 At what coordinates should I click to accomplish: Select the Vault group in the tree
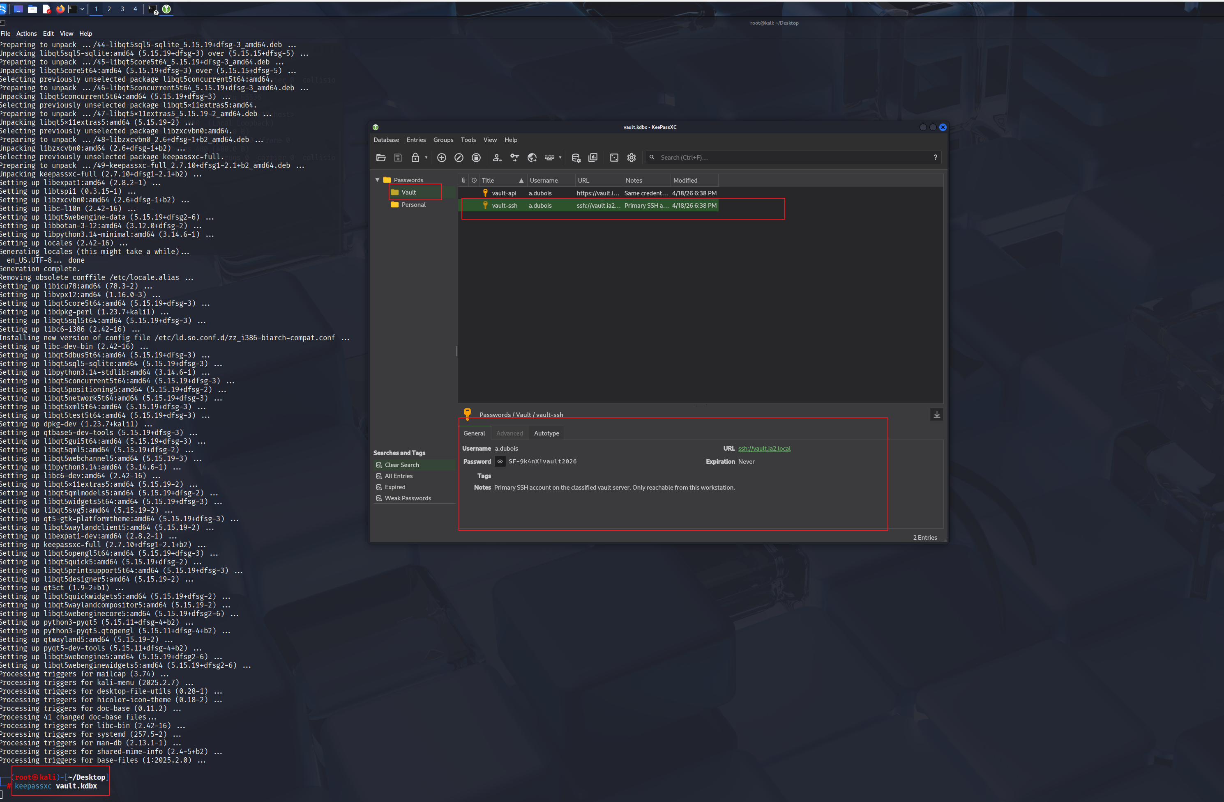[x=409, y=192]
